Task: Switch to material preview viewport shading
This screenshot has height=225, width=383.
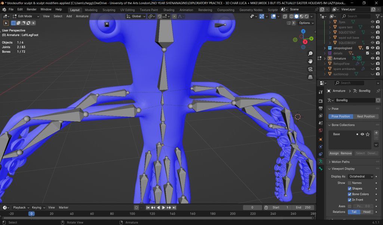Action: [x=301, y=16]
